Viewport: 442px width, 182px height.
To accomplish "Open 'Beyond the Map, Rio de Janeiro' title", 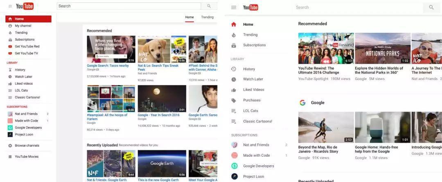I will (318, 149).
